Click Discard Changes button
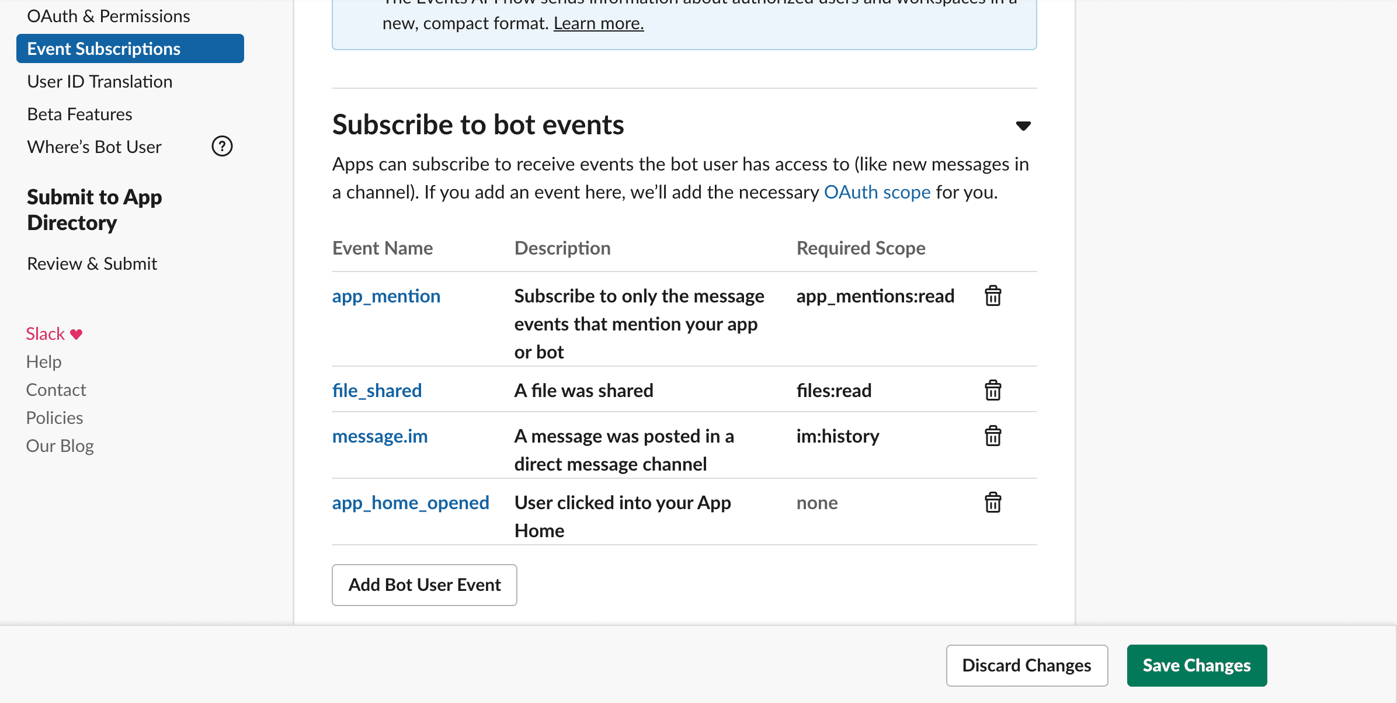This screenshot has width=1397, height=703. [1027, 665]
